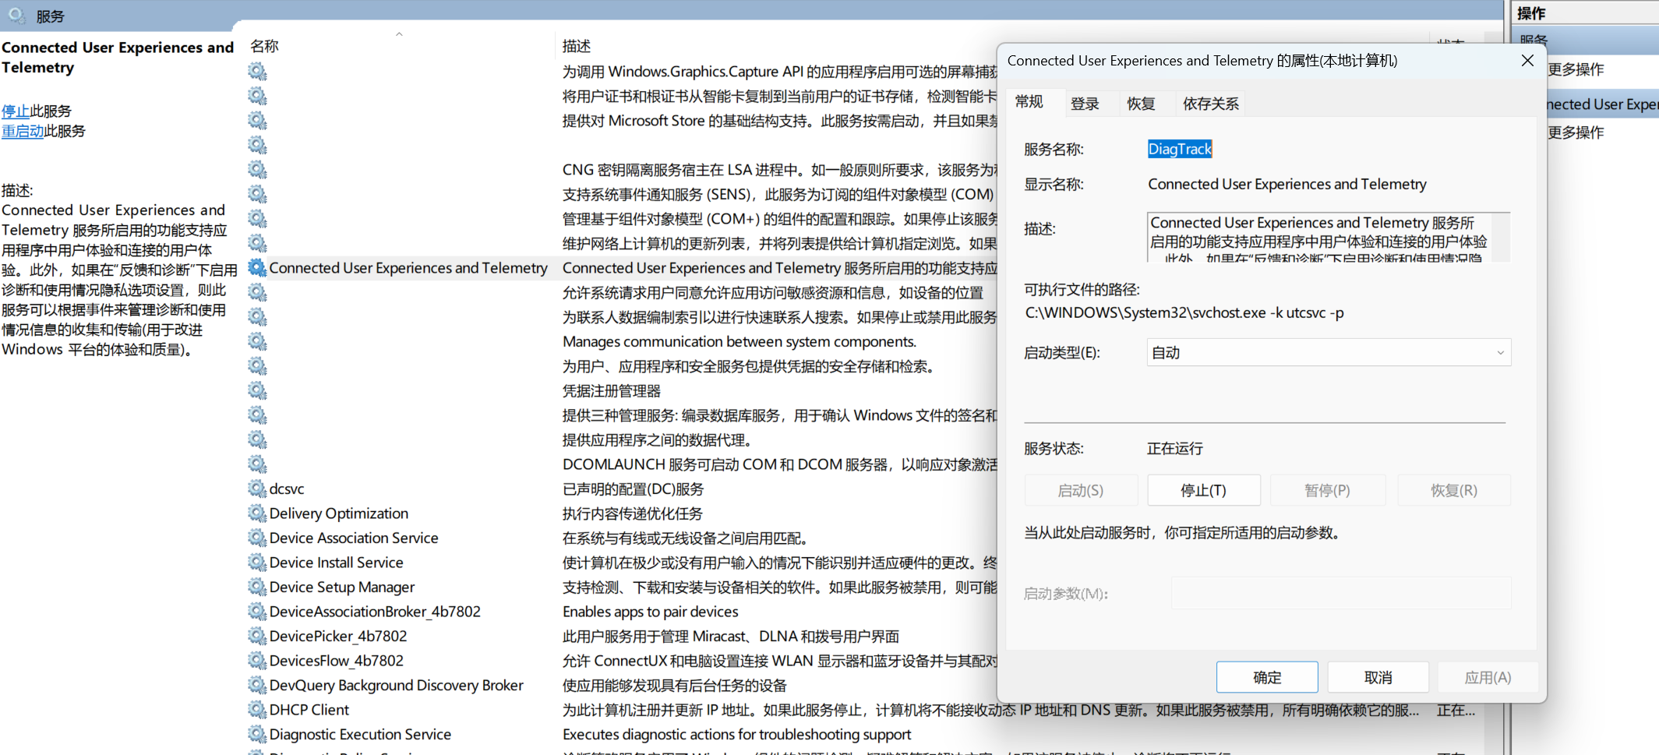Click the 恢复(R) button
Image resolution: width=1659 pixels, height=755 pixels.
(1454, 490)
